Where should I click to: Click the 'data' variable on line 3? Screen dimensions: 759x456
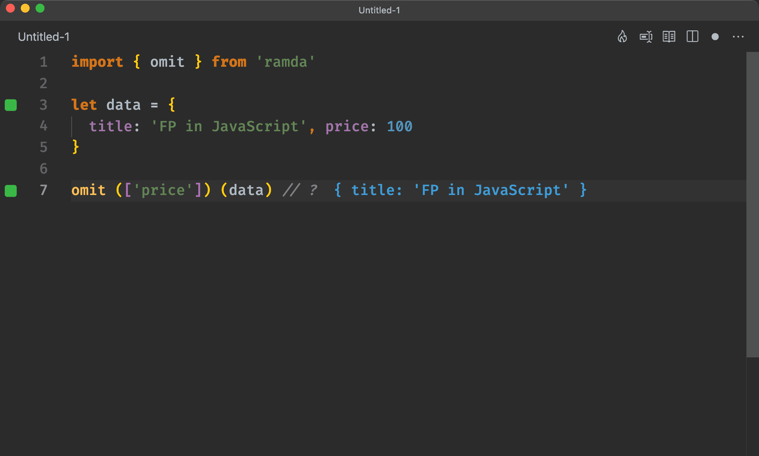click(123, 105)
